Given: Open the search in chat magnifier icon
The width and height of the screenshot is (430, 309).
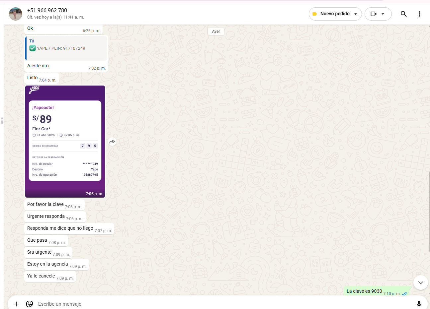Looking at the screenshot, I should click(x=403, y=14).
